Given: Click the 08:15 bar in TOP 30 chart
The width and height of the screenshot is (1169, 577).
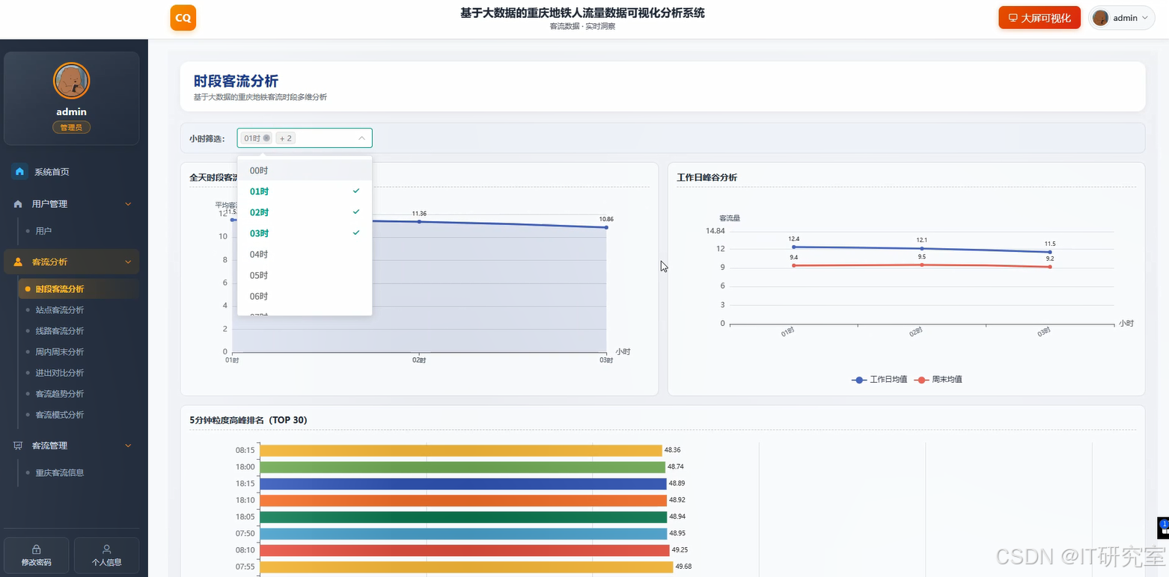Looking at the screenshot, I should click(461, 451).
